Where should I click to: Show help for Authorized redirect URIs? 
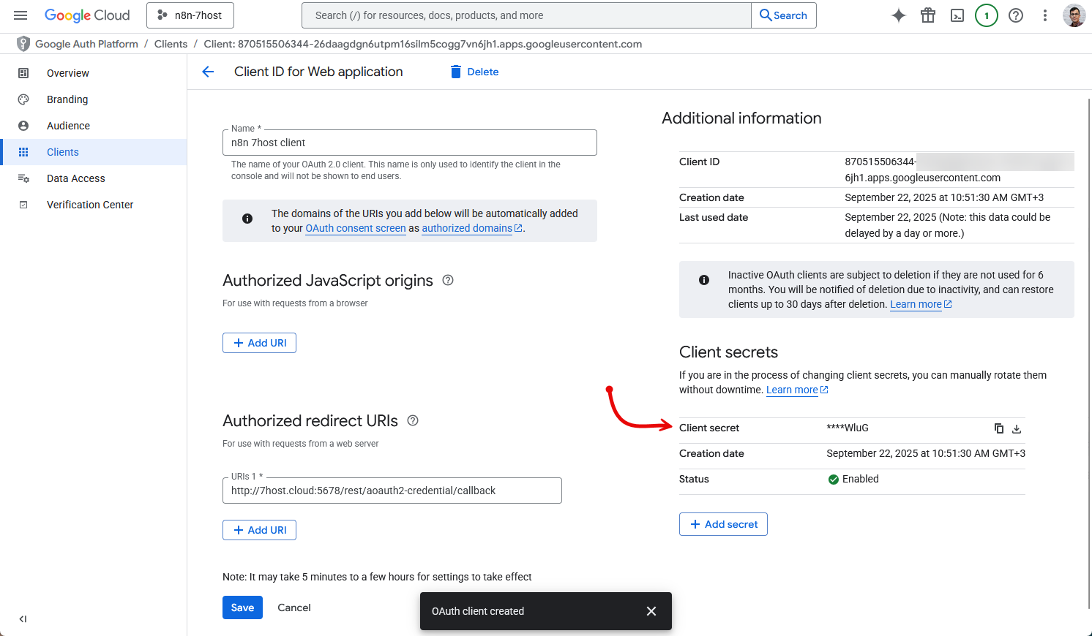pyautogui.click(x=413, y=420)
